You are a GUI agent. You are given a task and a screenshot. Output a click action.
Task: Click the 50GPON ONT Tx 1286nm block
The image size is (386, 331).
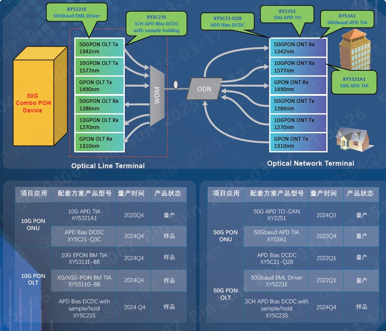pos(298,105)
